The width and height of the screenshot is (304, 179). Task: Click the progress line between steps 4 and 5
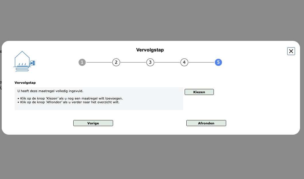point(201,62)
